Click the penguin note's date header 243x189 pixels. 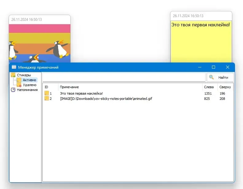[40, 20]
